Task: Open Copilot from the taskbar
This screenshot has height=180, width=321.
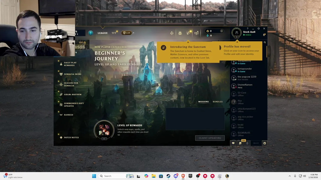Action: [146, 176]
